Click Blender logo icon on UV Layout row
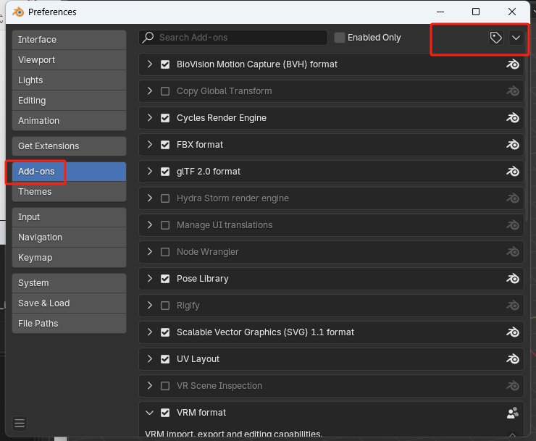Viewport: 536px width, 441px height. click(x=512, y=359)
